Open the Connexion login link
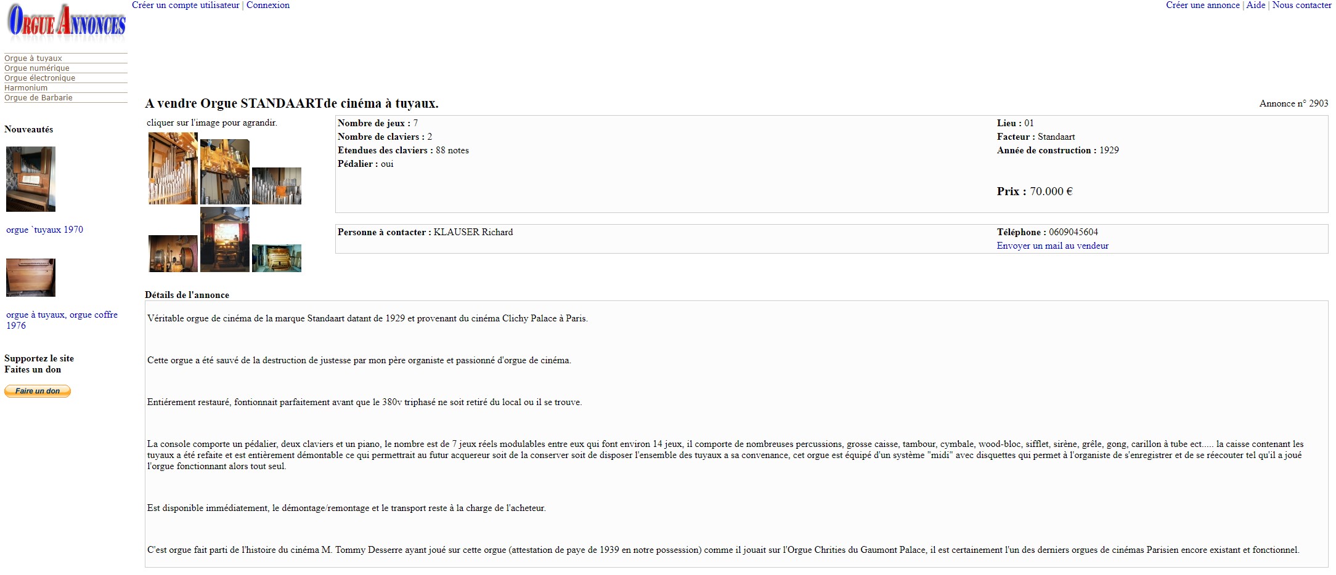Image resolution: width=1336 pixels, height=575 pixels. (x=268, y=5)
